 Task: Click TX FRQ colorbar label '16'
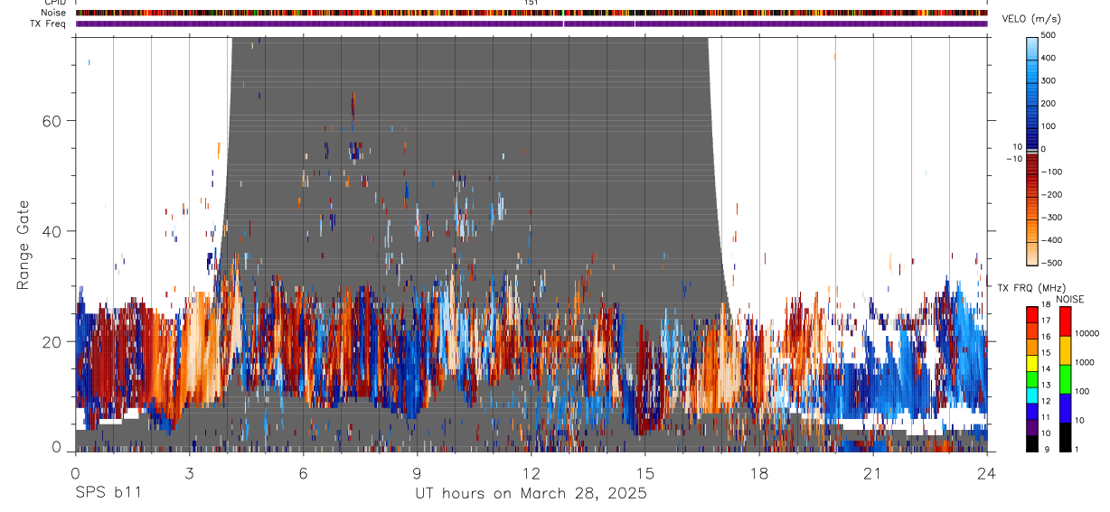[1046, 337]
